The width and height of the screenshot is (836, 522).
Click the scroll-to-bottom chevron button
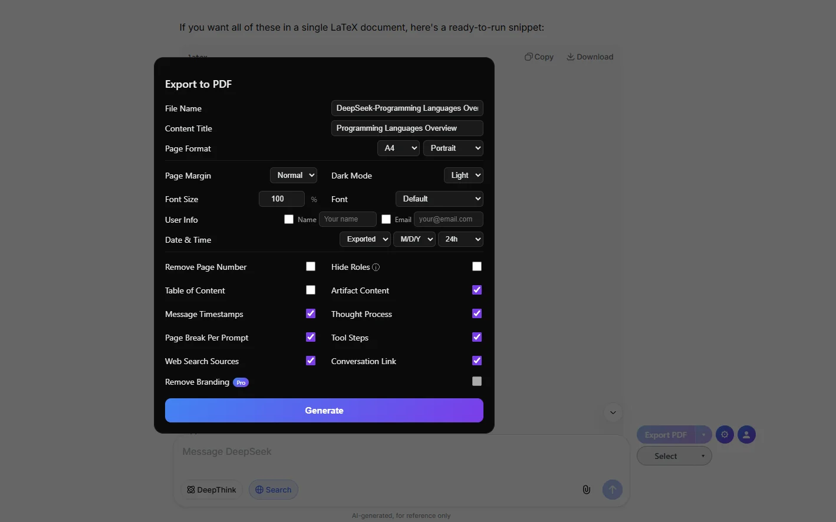pos(613,412)
